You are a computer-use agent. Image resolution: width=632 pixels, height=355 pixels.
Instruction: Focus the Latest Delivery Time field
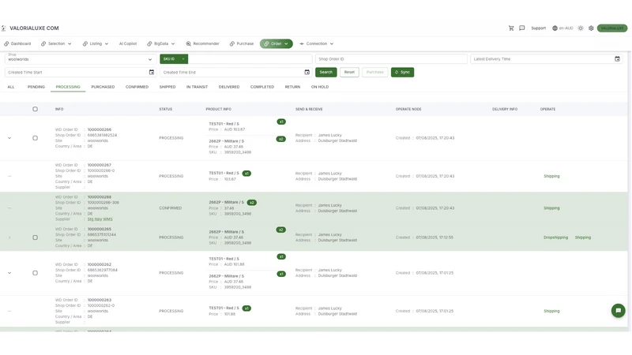tap(546, 58)
